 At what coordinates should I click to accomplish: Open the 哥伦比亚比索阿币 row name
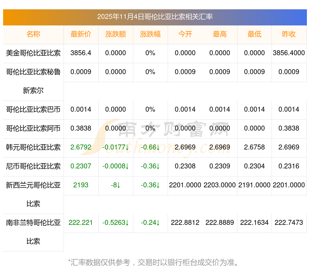[33, 128]
